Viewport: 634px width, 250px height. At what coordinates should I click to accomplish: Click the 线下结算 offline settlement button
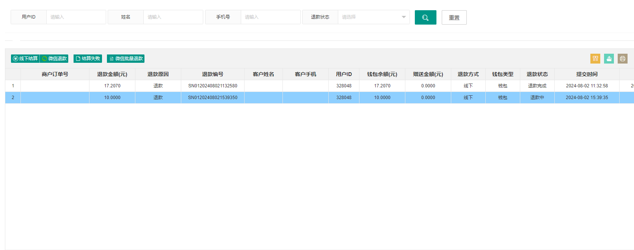25,59
